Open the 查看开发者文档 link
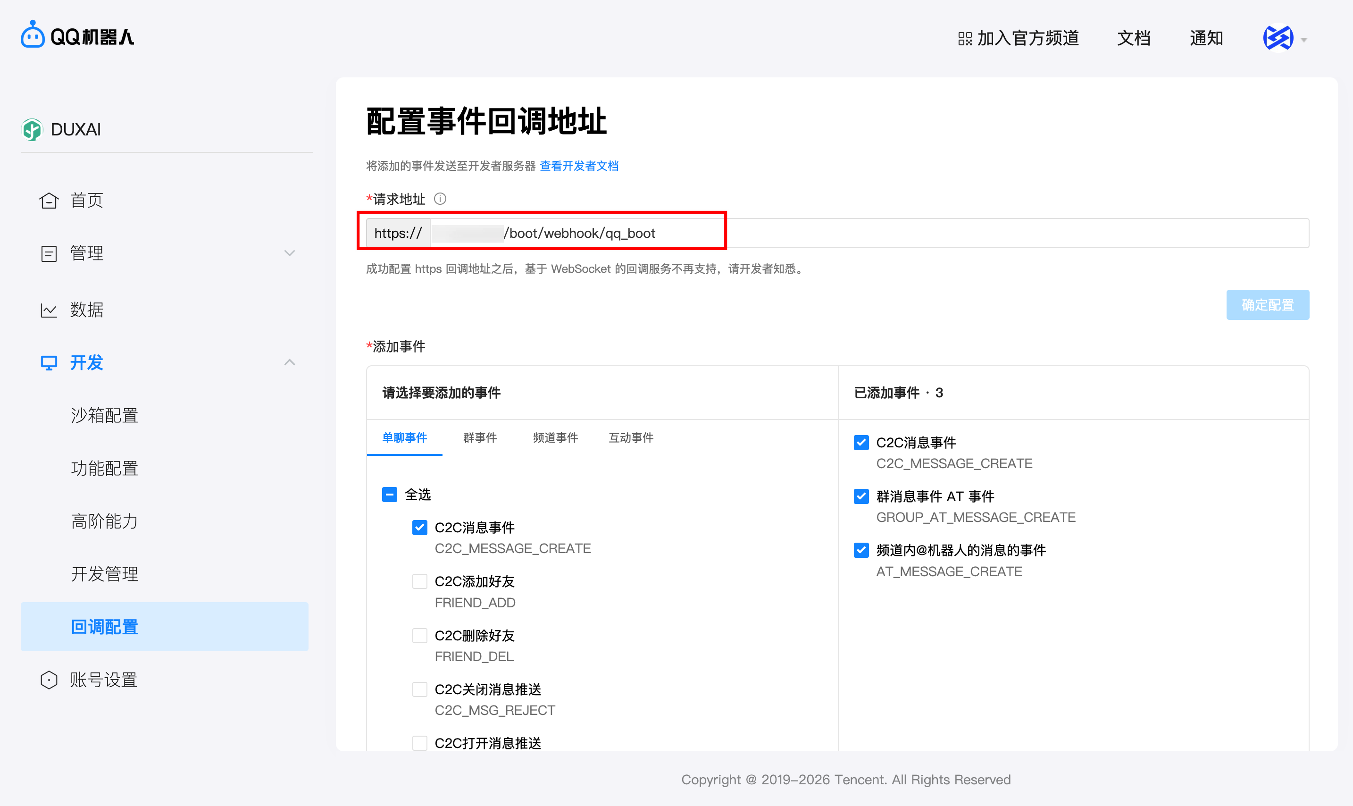 pos(579,166)
